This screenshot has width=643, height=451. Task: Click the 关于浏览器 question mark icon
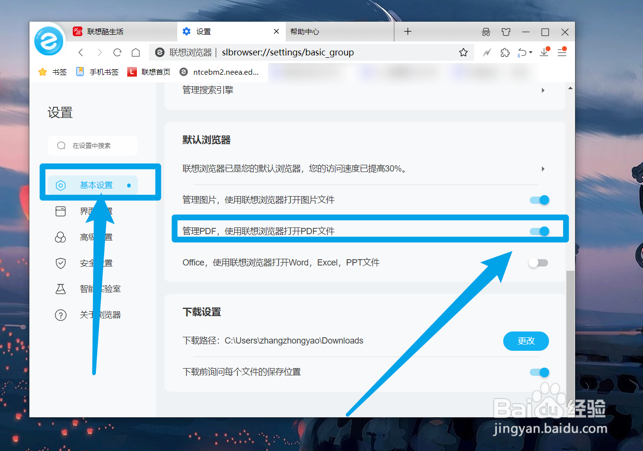[61, 315]
